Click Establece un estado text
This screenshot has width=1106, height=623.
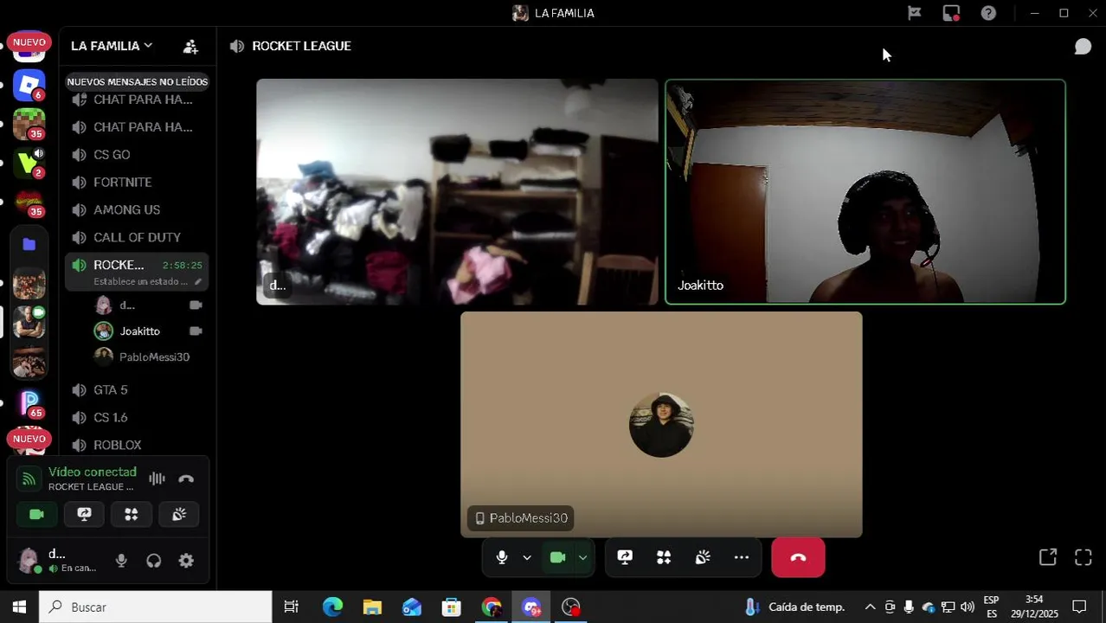point(140,281)
